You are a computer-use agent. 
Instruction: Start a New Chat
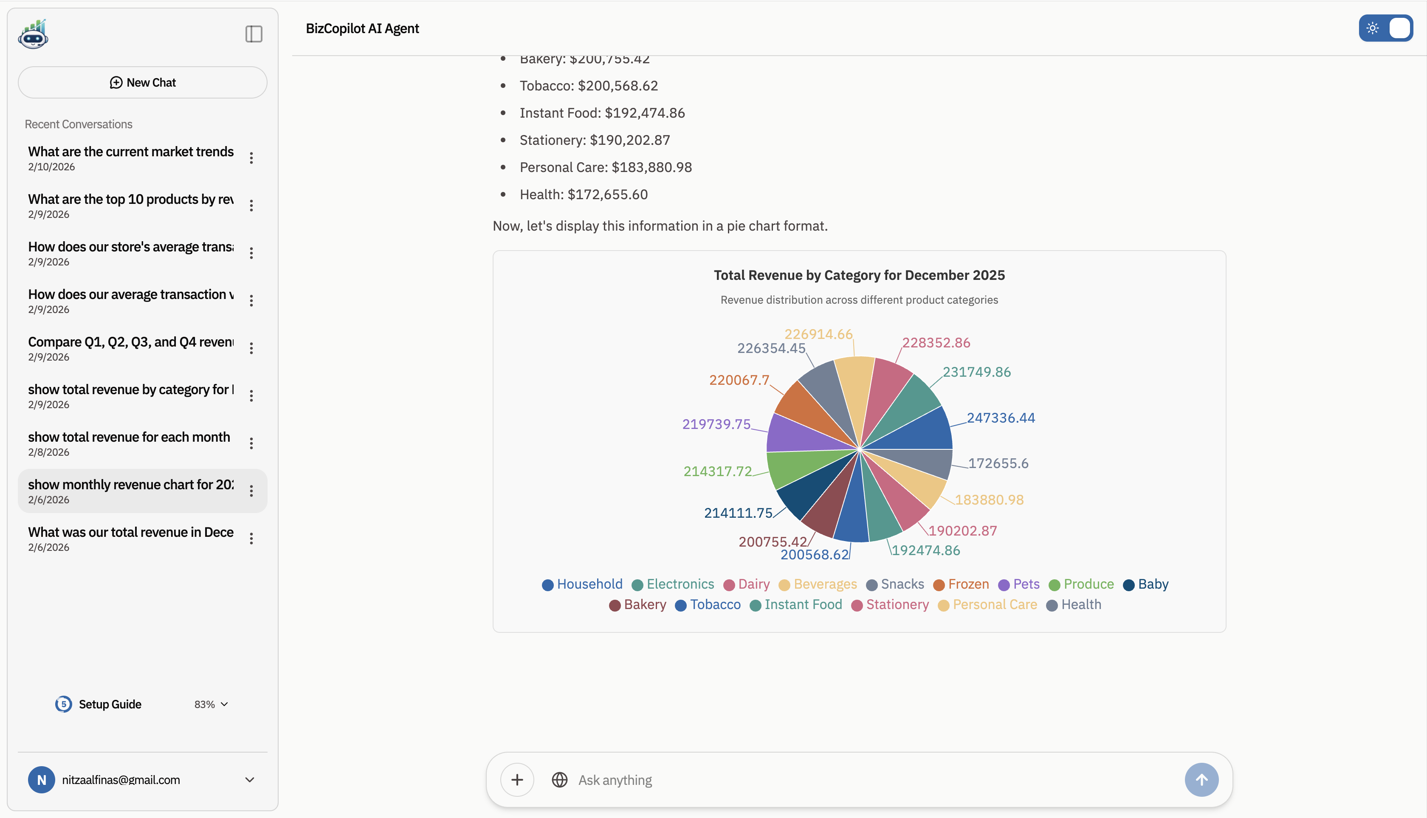tap(142, 82)
